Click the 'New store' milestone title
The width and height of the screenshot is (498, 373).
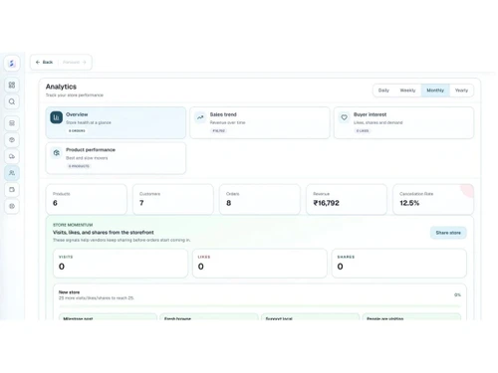(x=69, y=292)
